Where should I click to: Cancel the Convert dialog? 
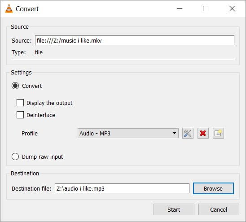[x=219, y=209]
